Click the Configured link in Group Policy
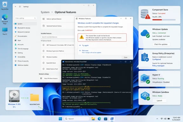 [x=157, y=59]
